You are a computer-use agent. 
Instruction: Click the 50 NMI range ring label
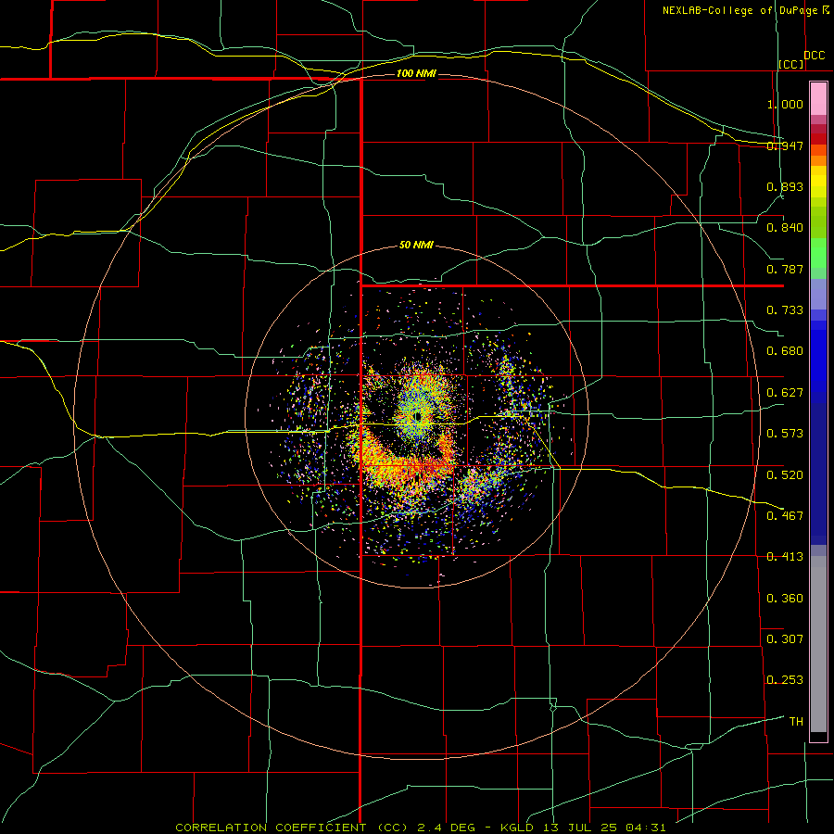coord(416,246)
